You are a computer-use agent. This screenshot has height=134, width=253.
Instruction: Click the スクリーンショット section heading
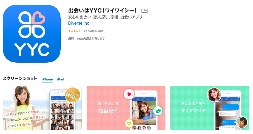point(20,79)
